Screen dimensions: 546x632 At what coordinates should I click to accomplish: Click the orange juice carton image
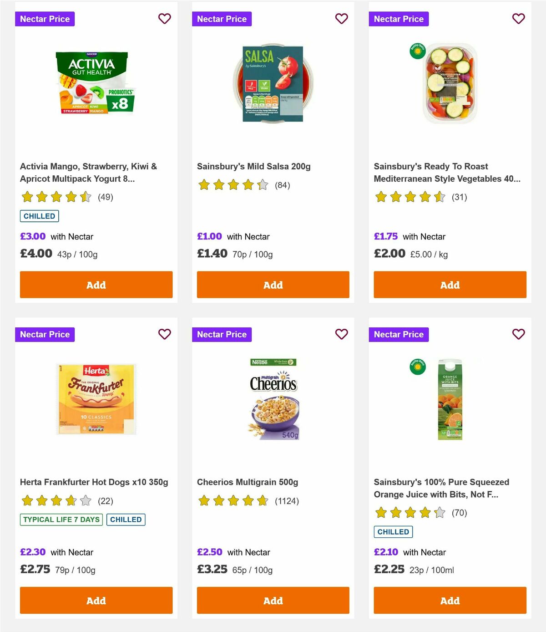450,400
